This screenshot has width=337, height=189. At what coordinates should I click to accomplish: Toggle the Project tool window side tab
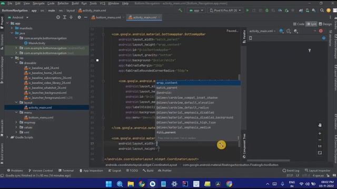2,23
